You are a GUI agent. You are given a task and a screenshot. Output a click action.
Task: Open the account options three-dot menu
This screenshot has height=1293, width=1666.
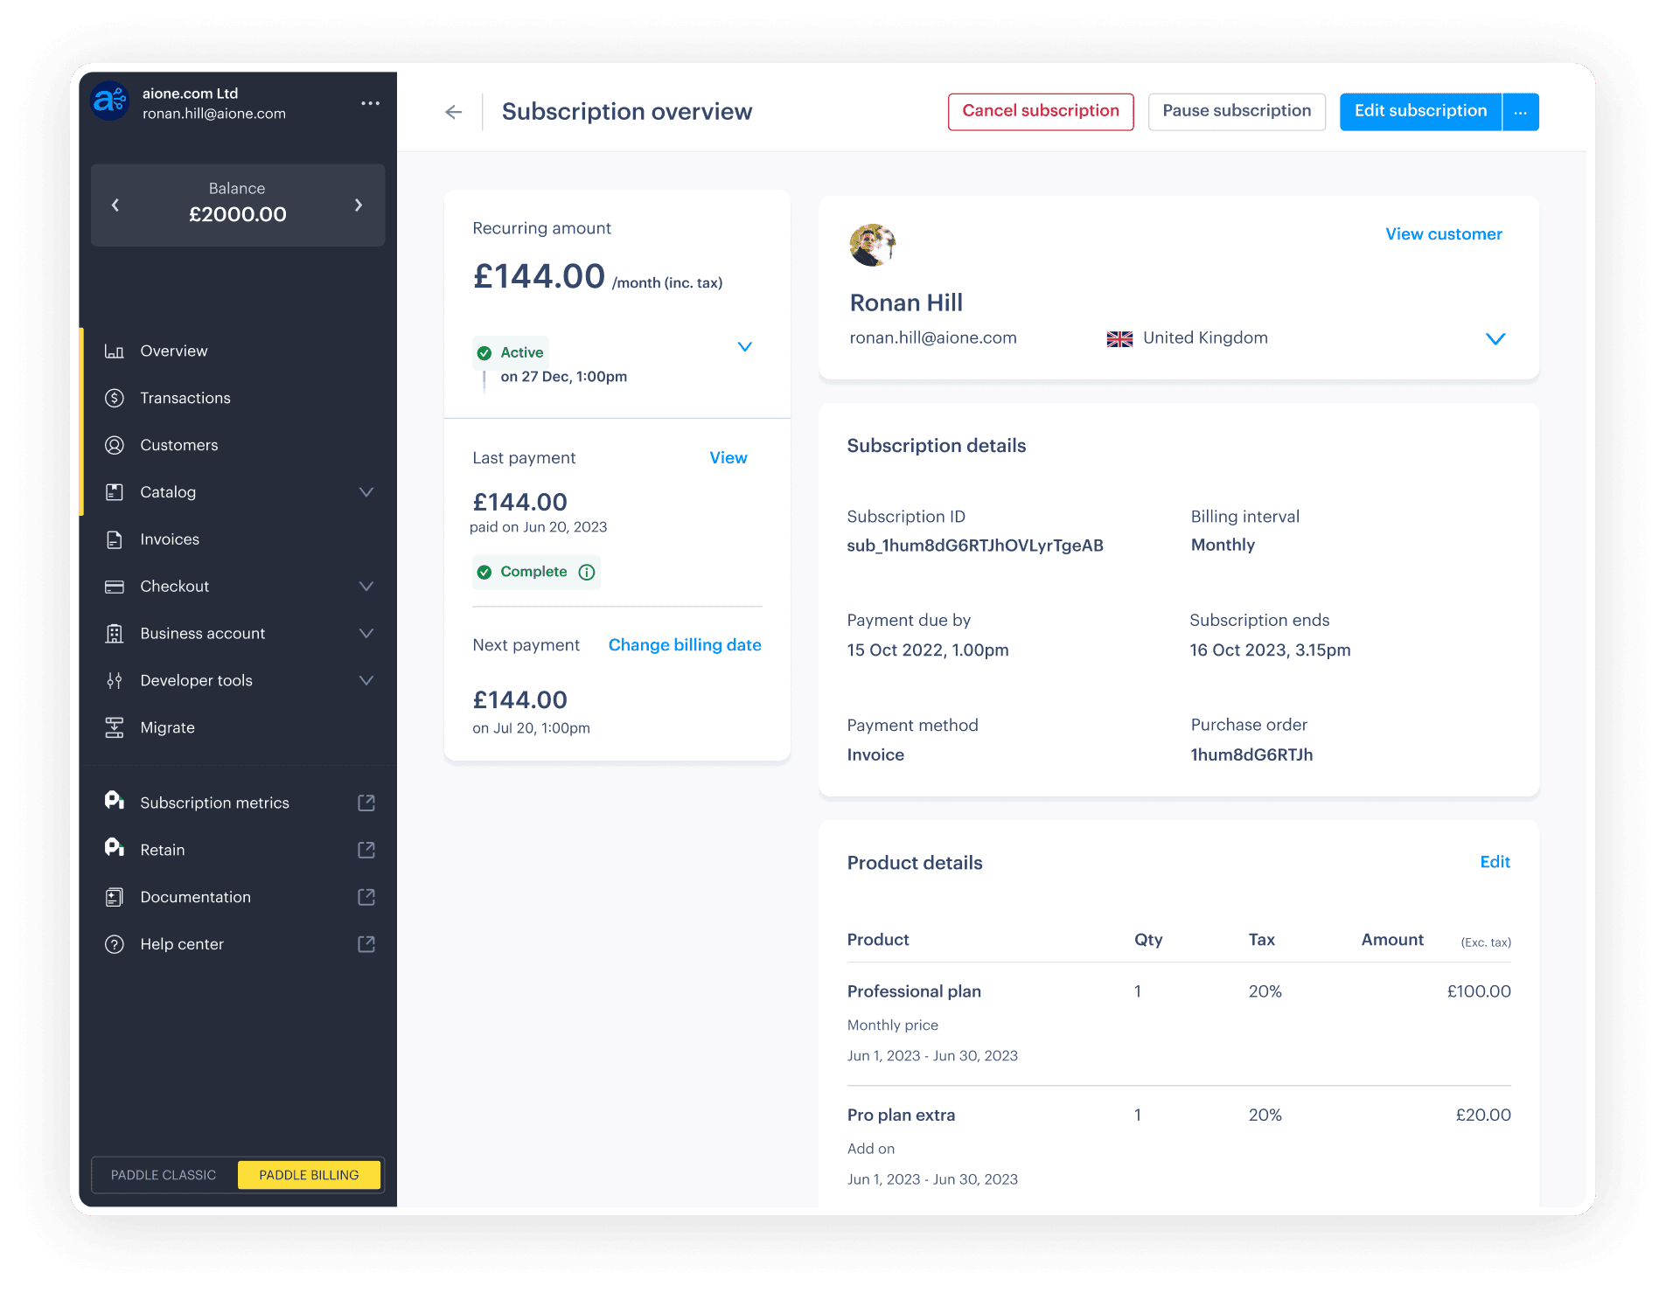click(370, 103)
